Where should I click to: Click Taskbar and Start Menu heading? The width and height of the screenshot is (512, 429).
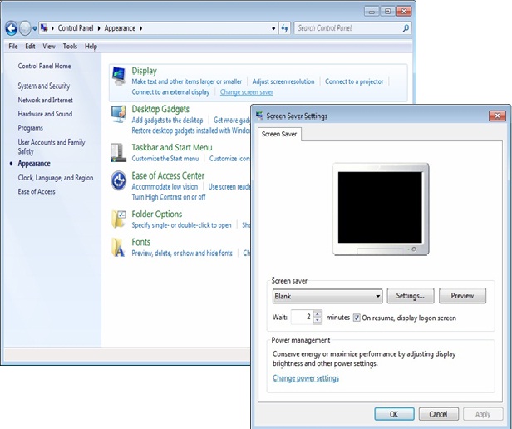172,148
